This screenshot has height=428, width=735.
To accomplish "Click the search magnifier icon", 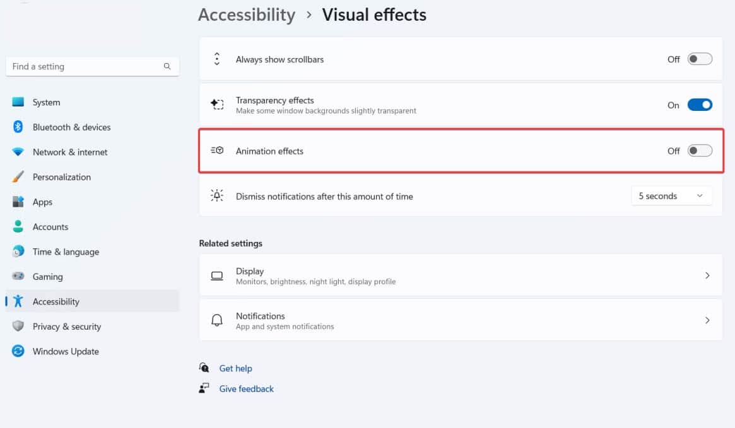I will [167, 66].
